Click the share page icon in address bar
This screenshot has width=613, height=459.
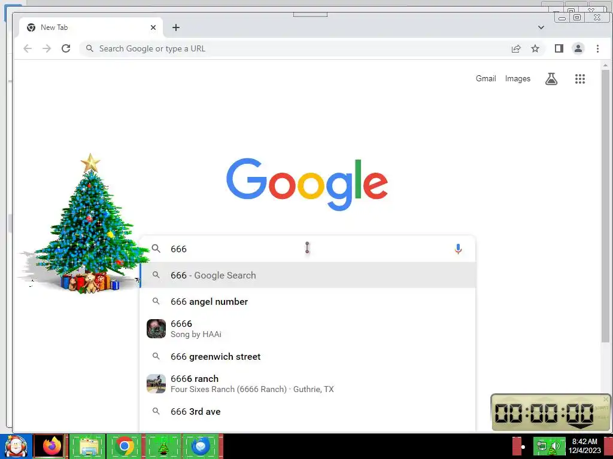tap(516, 48)
